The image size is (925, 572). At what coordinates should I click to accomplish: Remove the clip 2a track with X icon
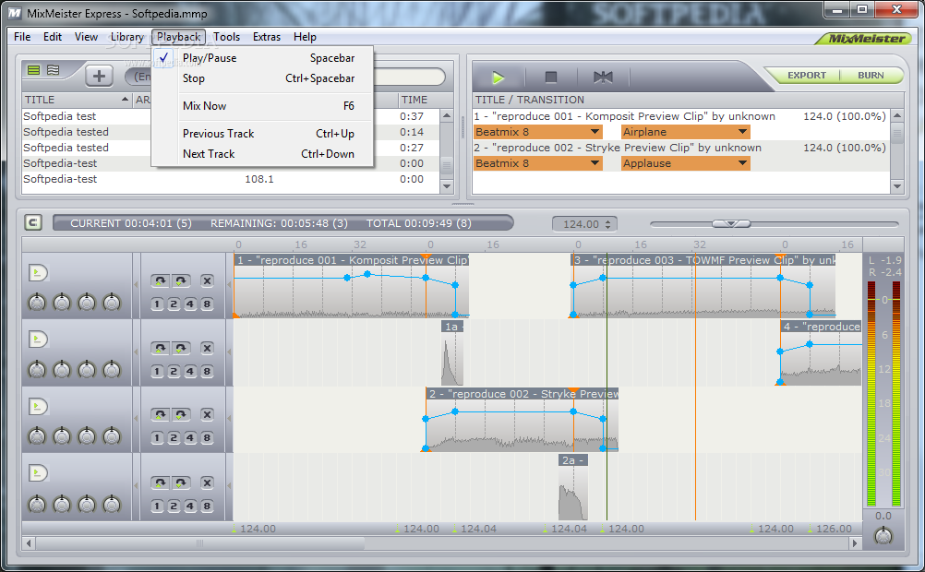(x=207, y=483)
